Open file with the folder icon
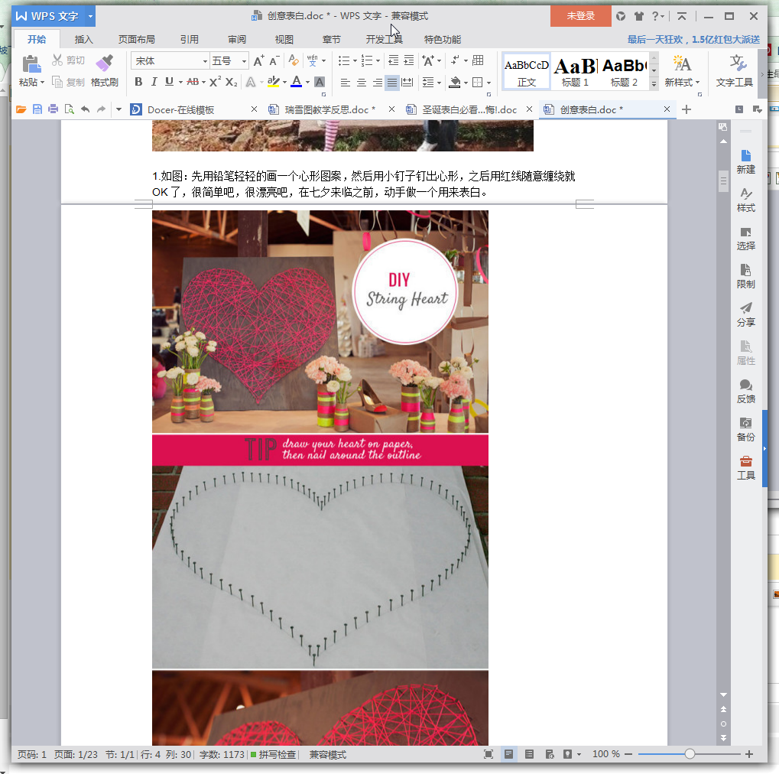Viewport: 779px width, 774px height. [x=21, y=109]
